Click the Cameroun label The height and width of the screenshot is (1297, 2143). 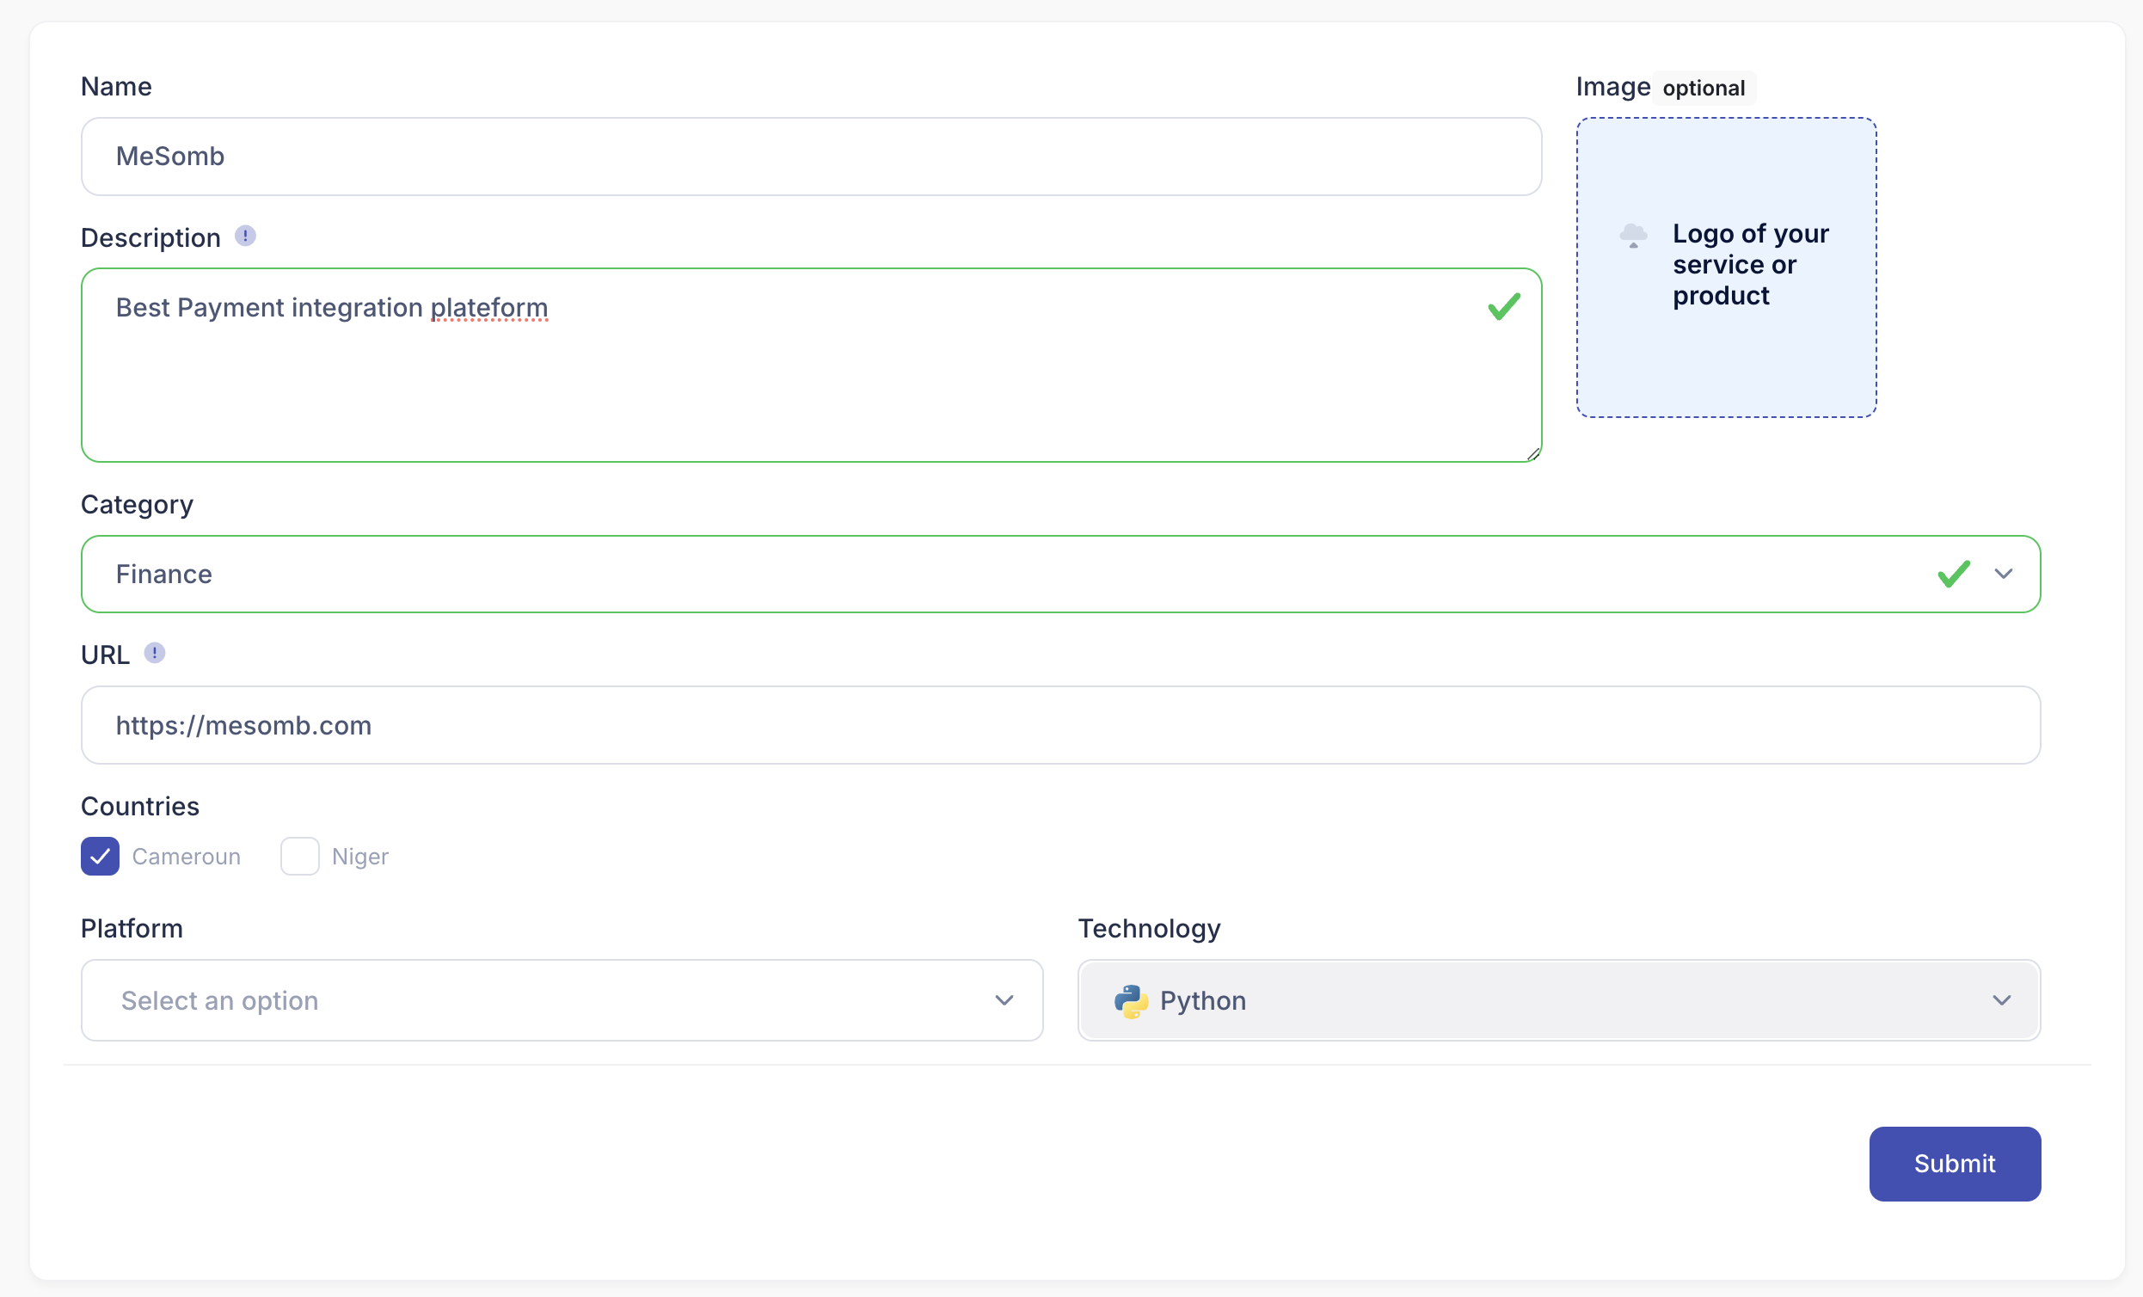coord(186,857)
